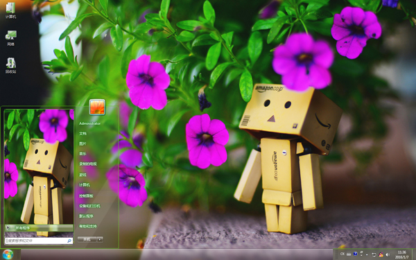Open 默认程序 (Default Programs) from Start menu
Screen dimensions: 416x260
(86, 216)
